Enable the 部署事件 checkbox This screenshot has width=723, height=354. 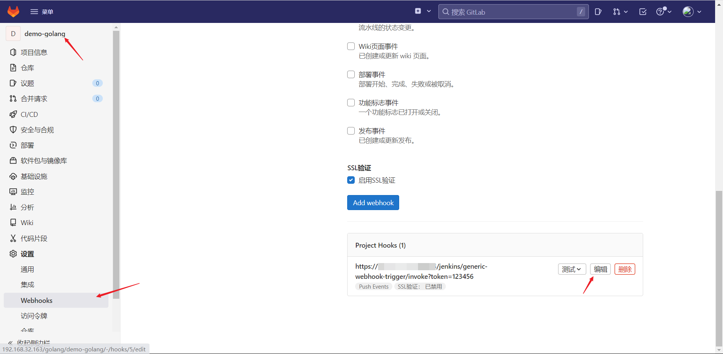point(351,74)
